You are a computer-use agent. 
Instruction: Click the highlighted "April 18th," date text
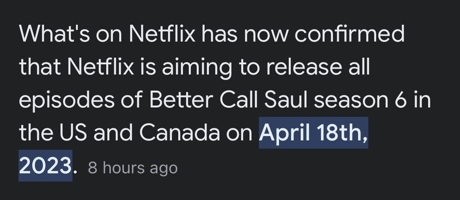(x=313, y=132)
